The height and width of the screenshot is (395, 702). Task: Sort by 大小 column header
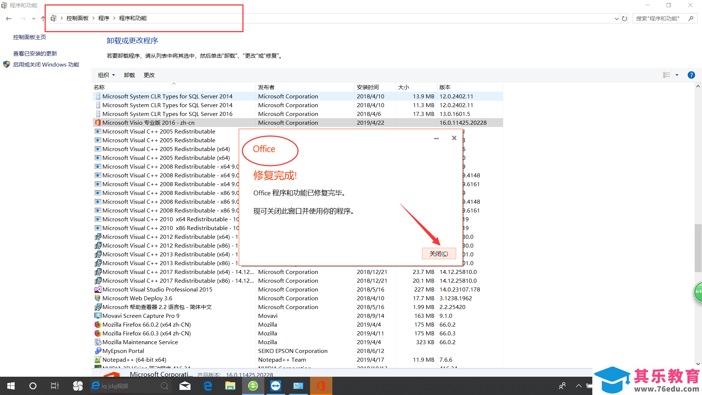pyautogui.click(x=416, y=87)
